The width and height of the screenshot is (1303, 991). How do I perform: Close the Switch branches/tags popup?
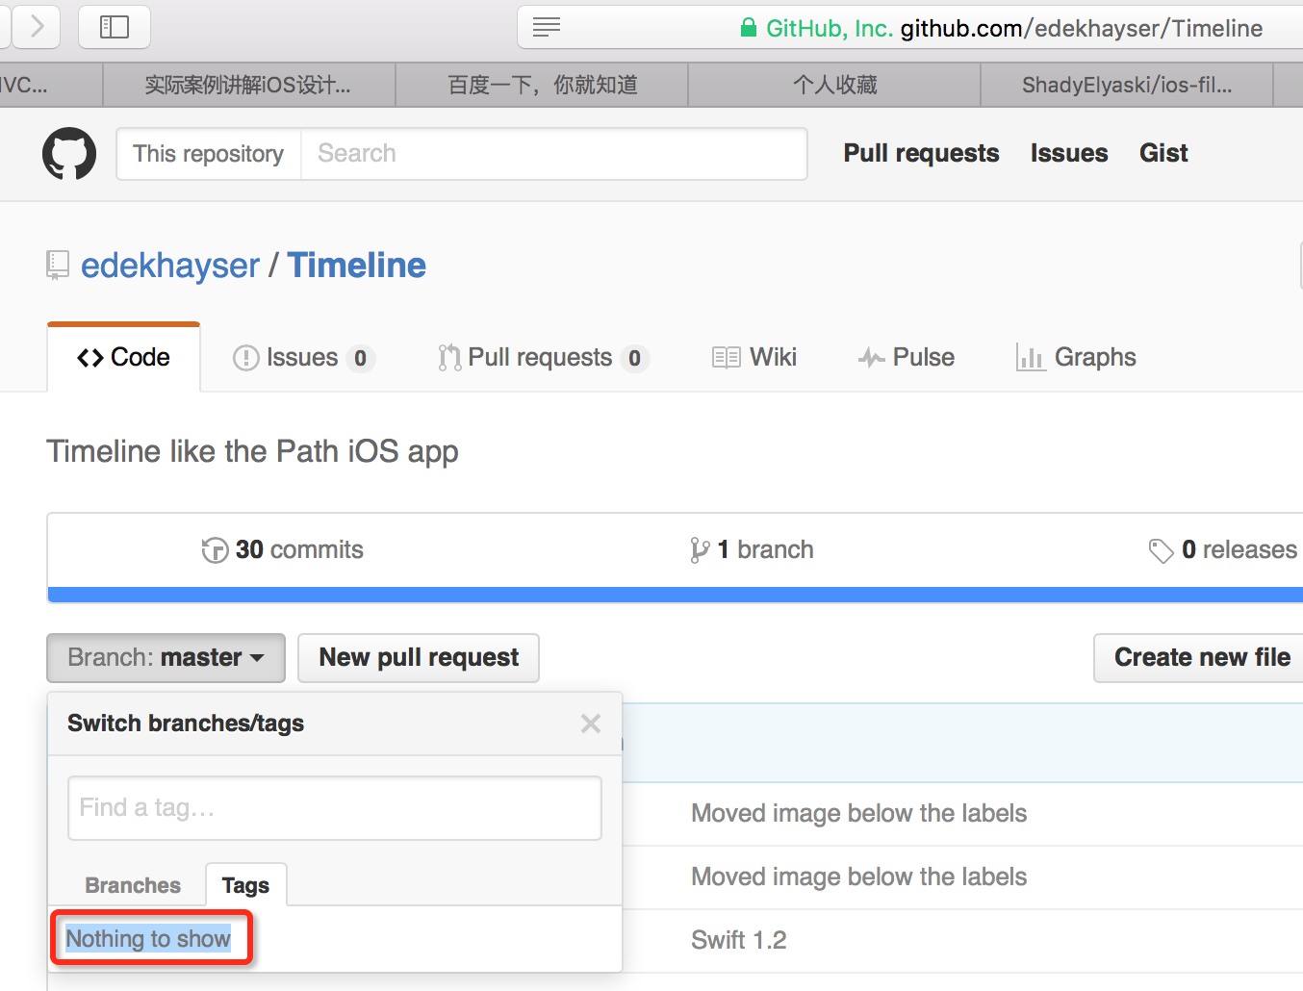tap(591, 724)
